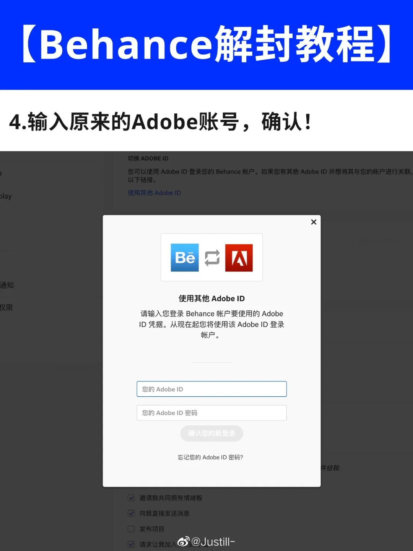Image resolution: width=413 pixels, height=551 pixels.
Task: Click the 确认您的新登录 button
Action: coord(211,433)
